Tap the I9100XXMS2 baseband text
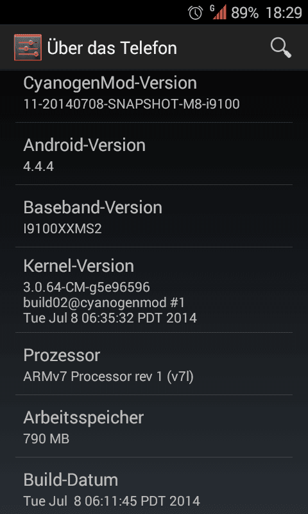This screenshot has height=514, width=308. 62,229
